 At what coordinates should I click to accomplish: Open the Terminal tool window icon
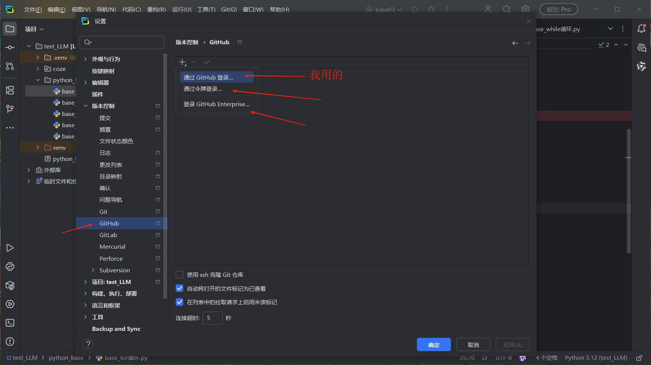coord(10,323)
